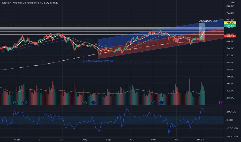Viewport: 241px width, 142px height.
Task: Click the 28.00 price scale value
Action: click(230, 98)
